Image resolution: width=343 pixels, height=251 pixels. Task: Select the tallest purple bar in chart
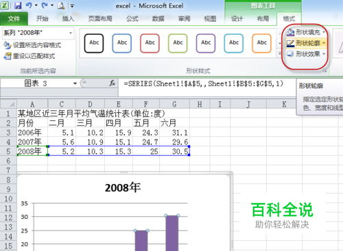172,233
